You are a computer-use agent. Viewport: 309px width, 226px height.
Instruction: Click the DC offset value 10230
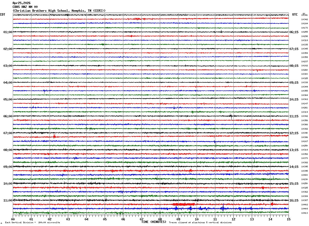click(304, 179)
